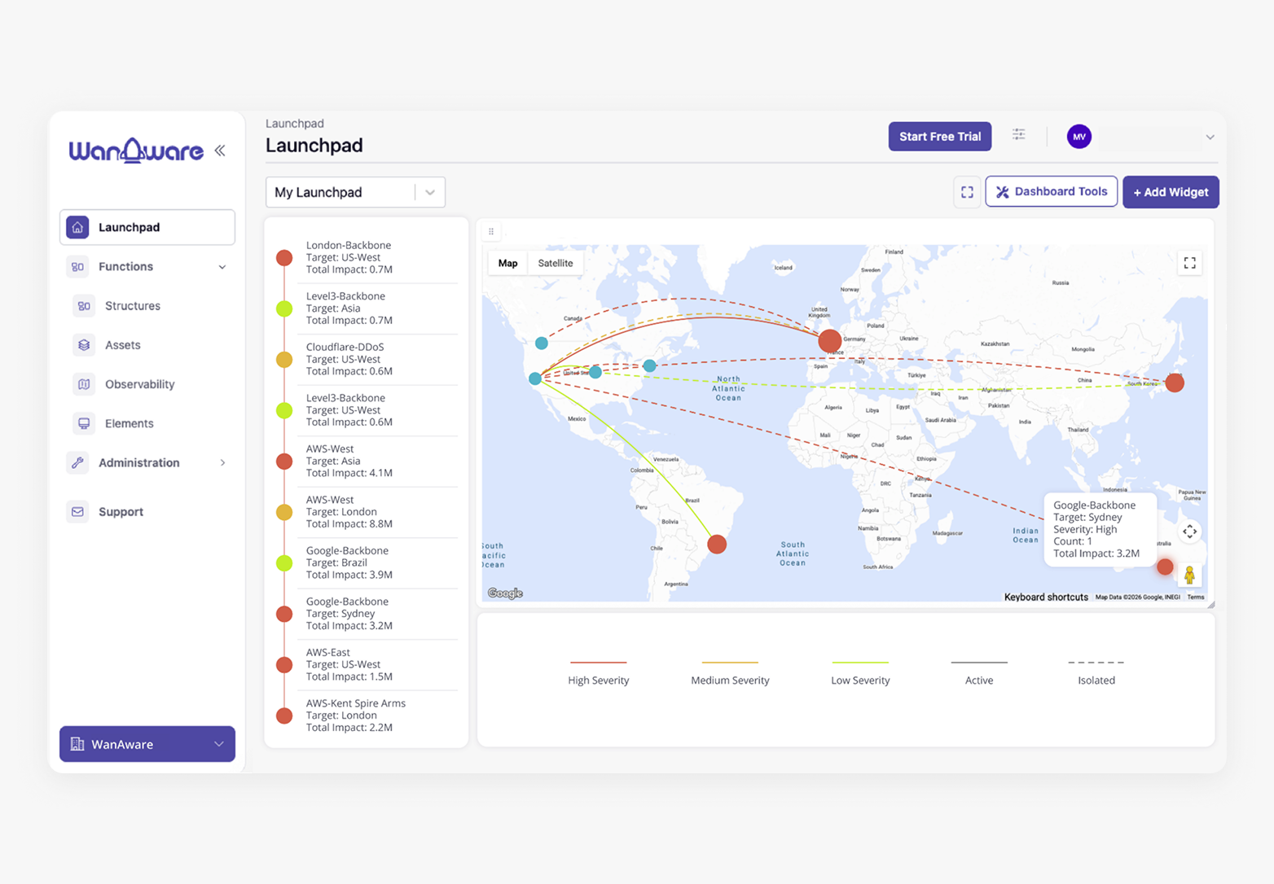Click the Street View pegman icon
This screenshot has height=884, width=1274.
click(1190, 575)
